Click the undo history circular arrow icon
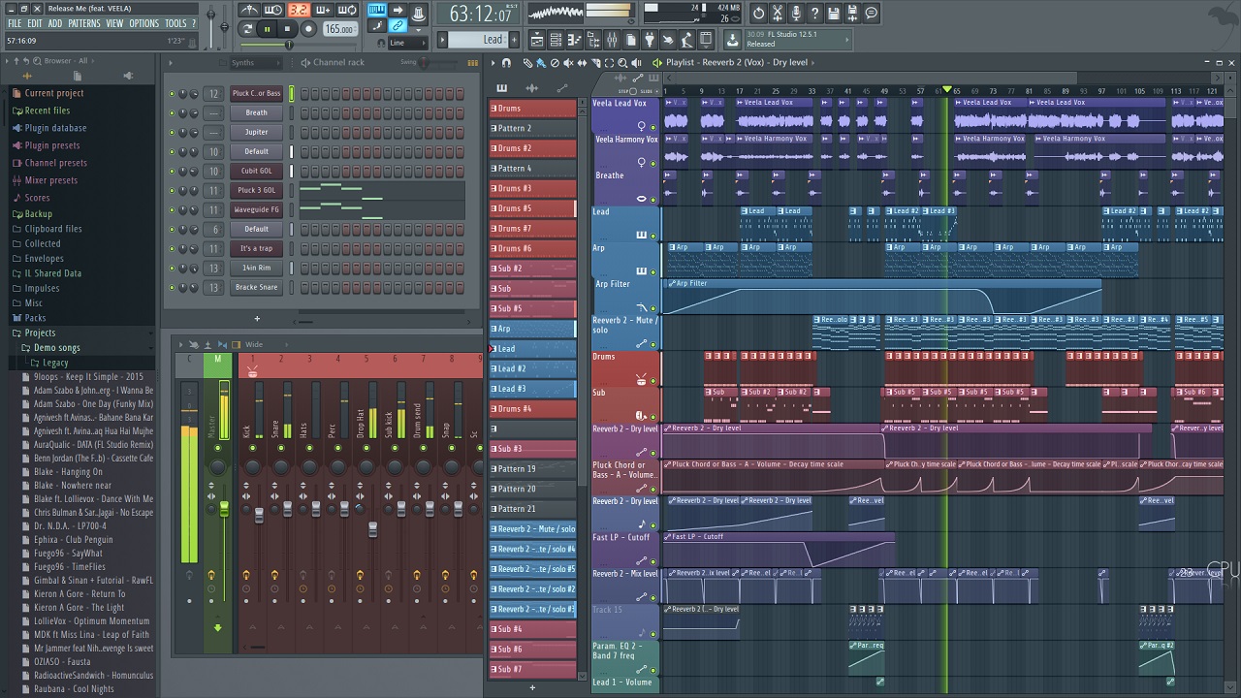The height and width of the screenshot is (698, 1241). (x=759, y=13)
